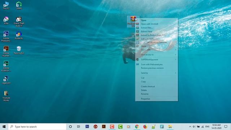The image size is (231, 130).
Task: Click the Cortana circle icon in taskbar
Action: pos(70,127)
